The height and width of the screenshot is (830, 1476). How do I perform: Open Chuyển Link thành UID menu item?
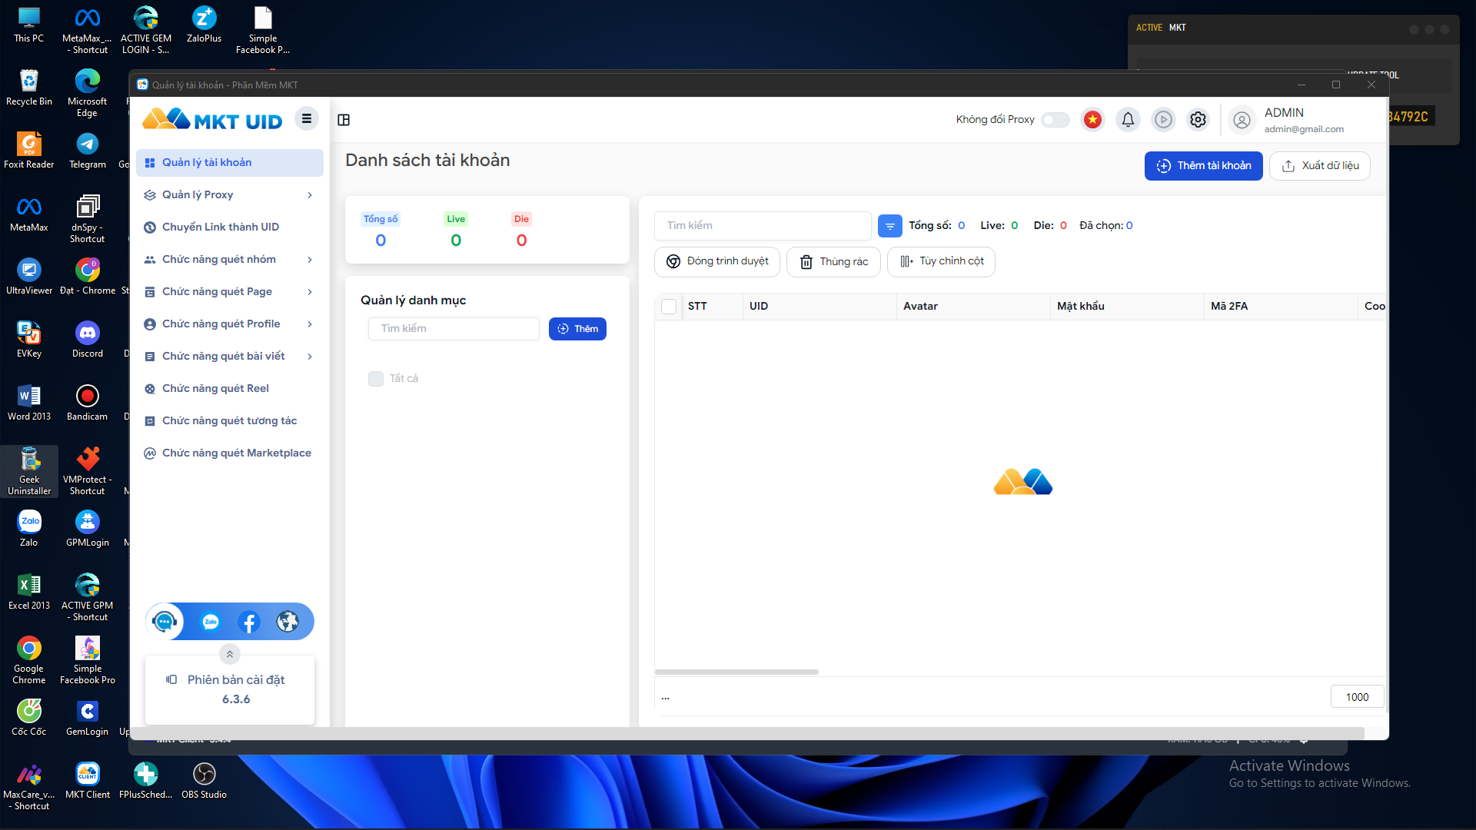[x=230, y=227]
